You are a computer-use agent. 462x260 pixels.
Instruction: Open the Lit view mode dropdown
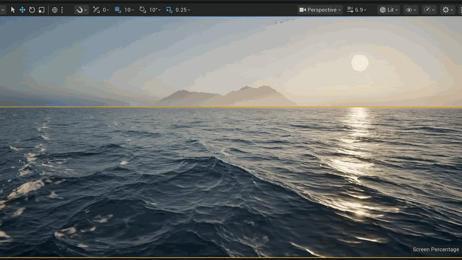[389, 10]
